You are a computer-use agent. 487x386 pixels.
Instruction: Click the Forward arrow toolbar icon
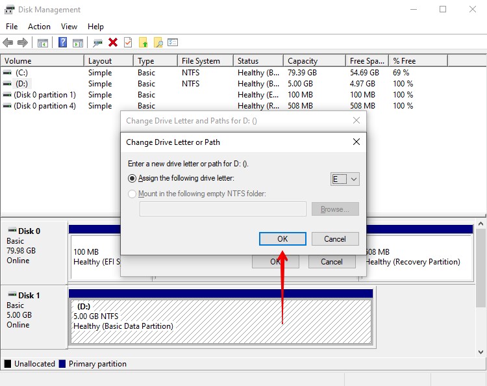click(23, 43)
